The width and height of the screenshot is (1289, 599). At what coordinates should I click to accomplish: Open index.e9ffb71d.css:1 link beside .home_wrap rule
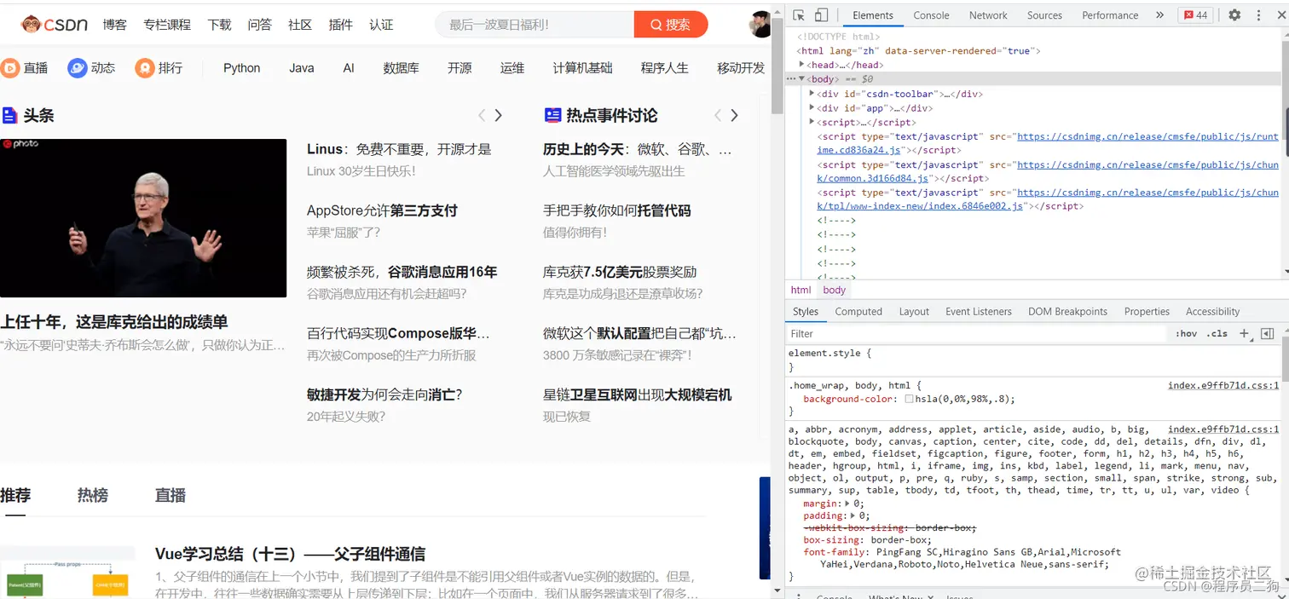click(1223, 385)
